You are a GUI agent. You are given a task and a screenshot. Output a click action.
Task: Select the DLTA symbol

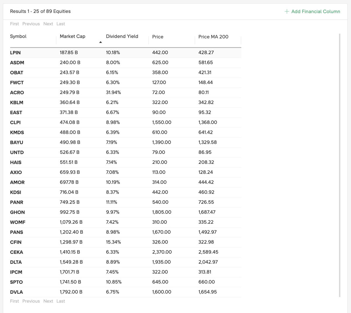click(x=16, y=262)
